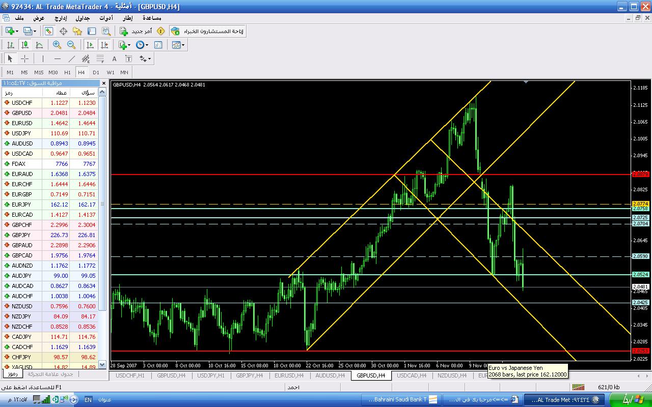652x407 pixels.
Task: Open the chart Templates dropdown
Action: 183,45
